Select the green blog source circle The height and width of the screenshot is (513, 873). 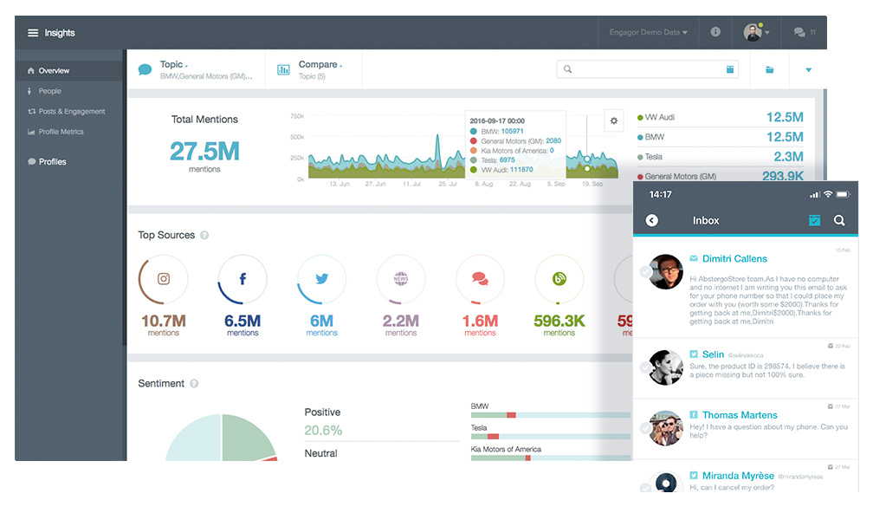(x=559, y=279)
